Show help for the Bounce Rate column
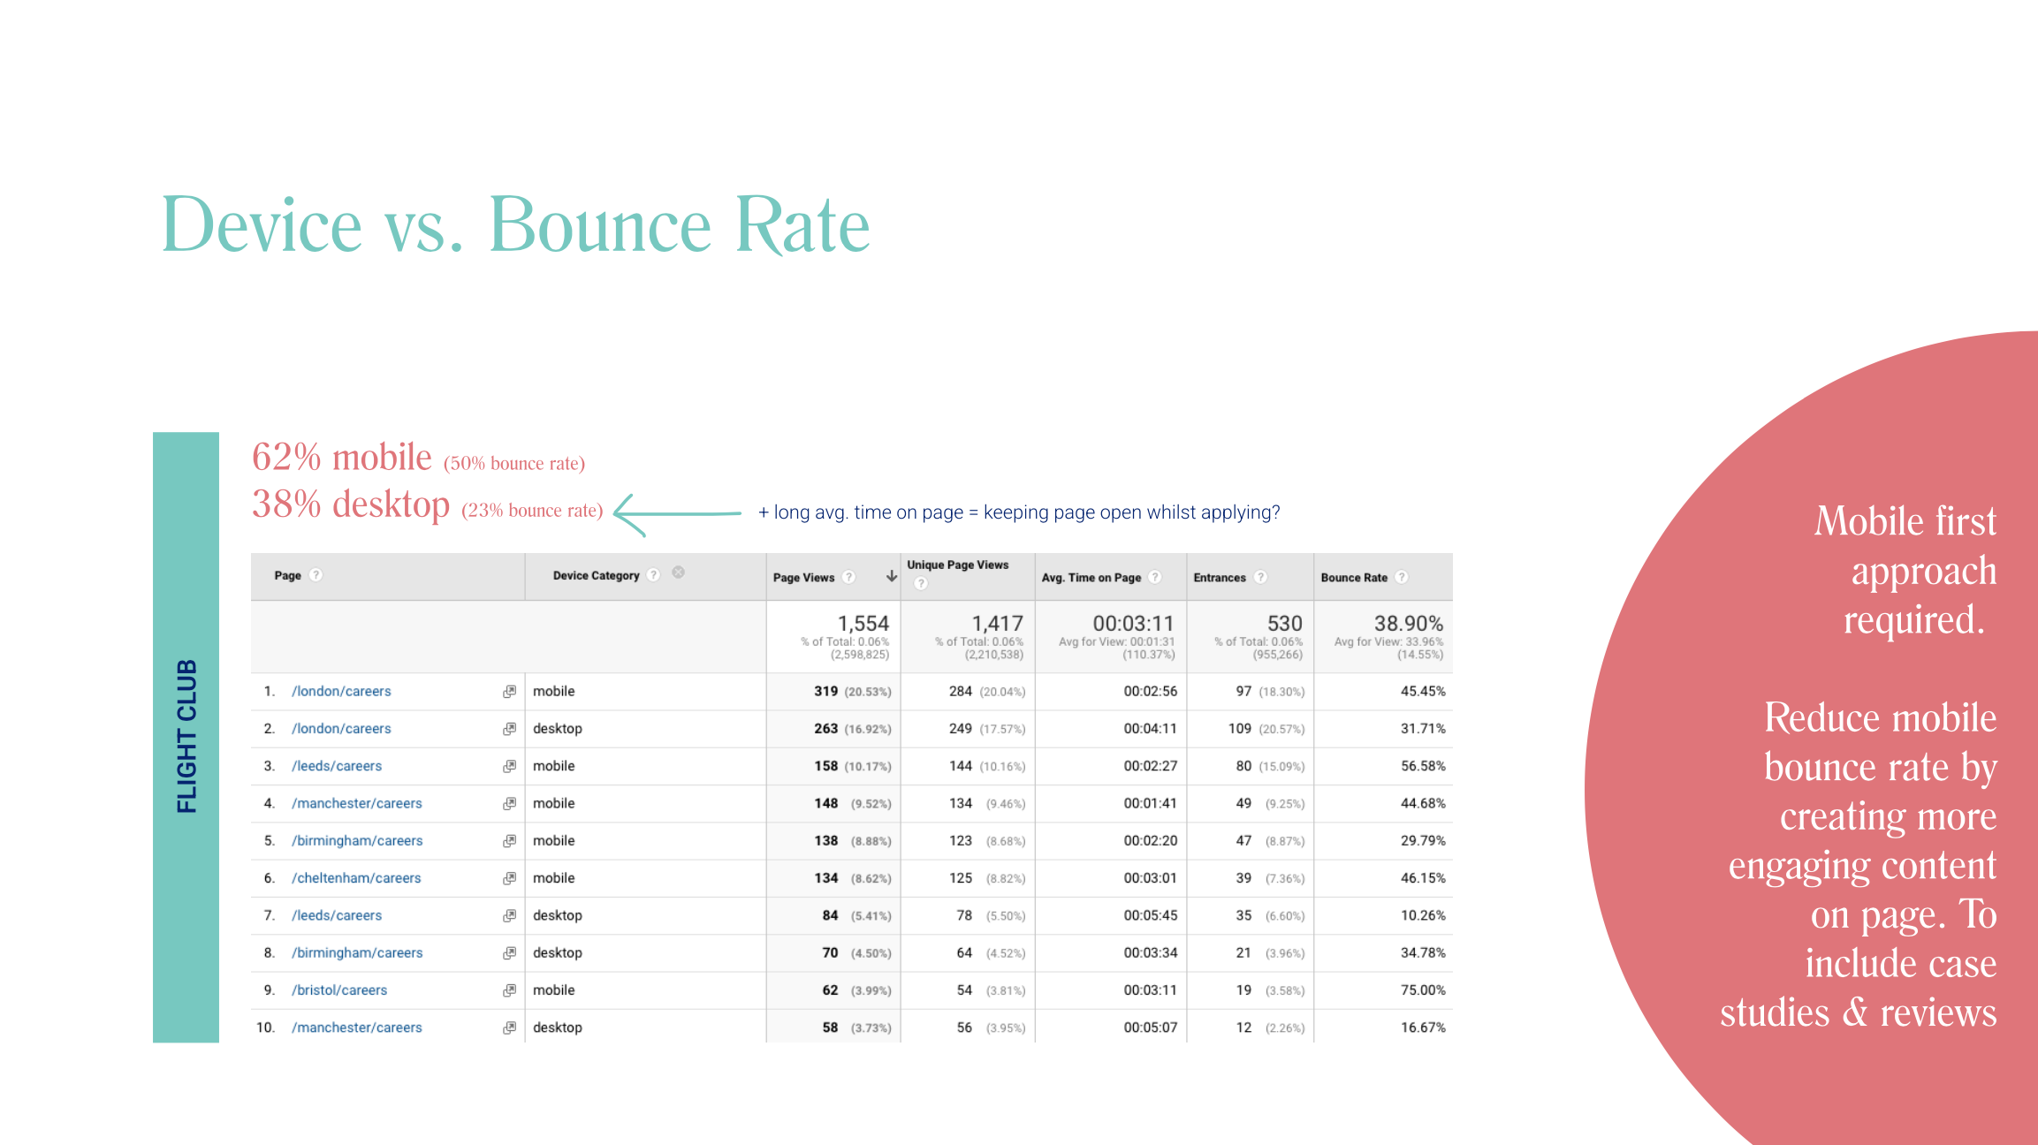This screenshot has height=1145, width=2038. point(1401,577)
